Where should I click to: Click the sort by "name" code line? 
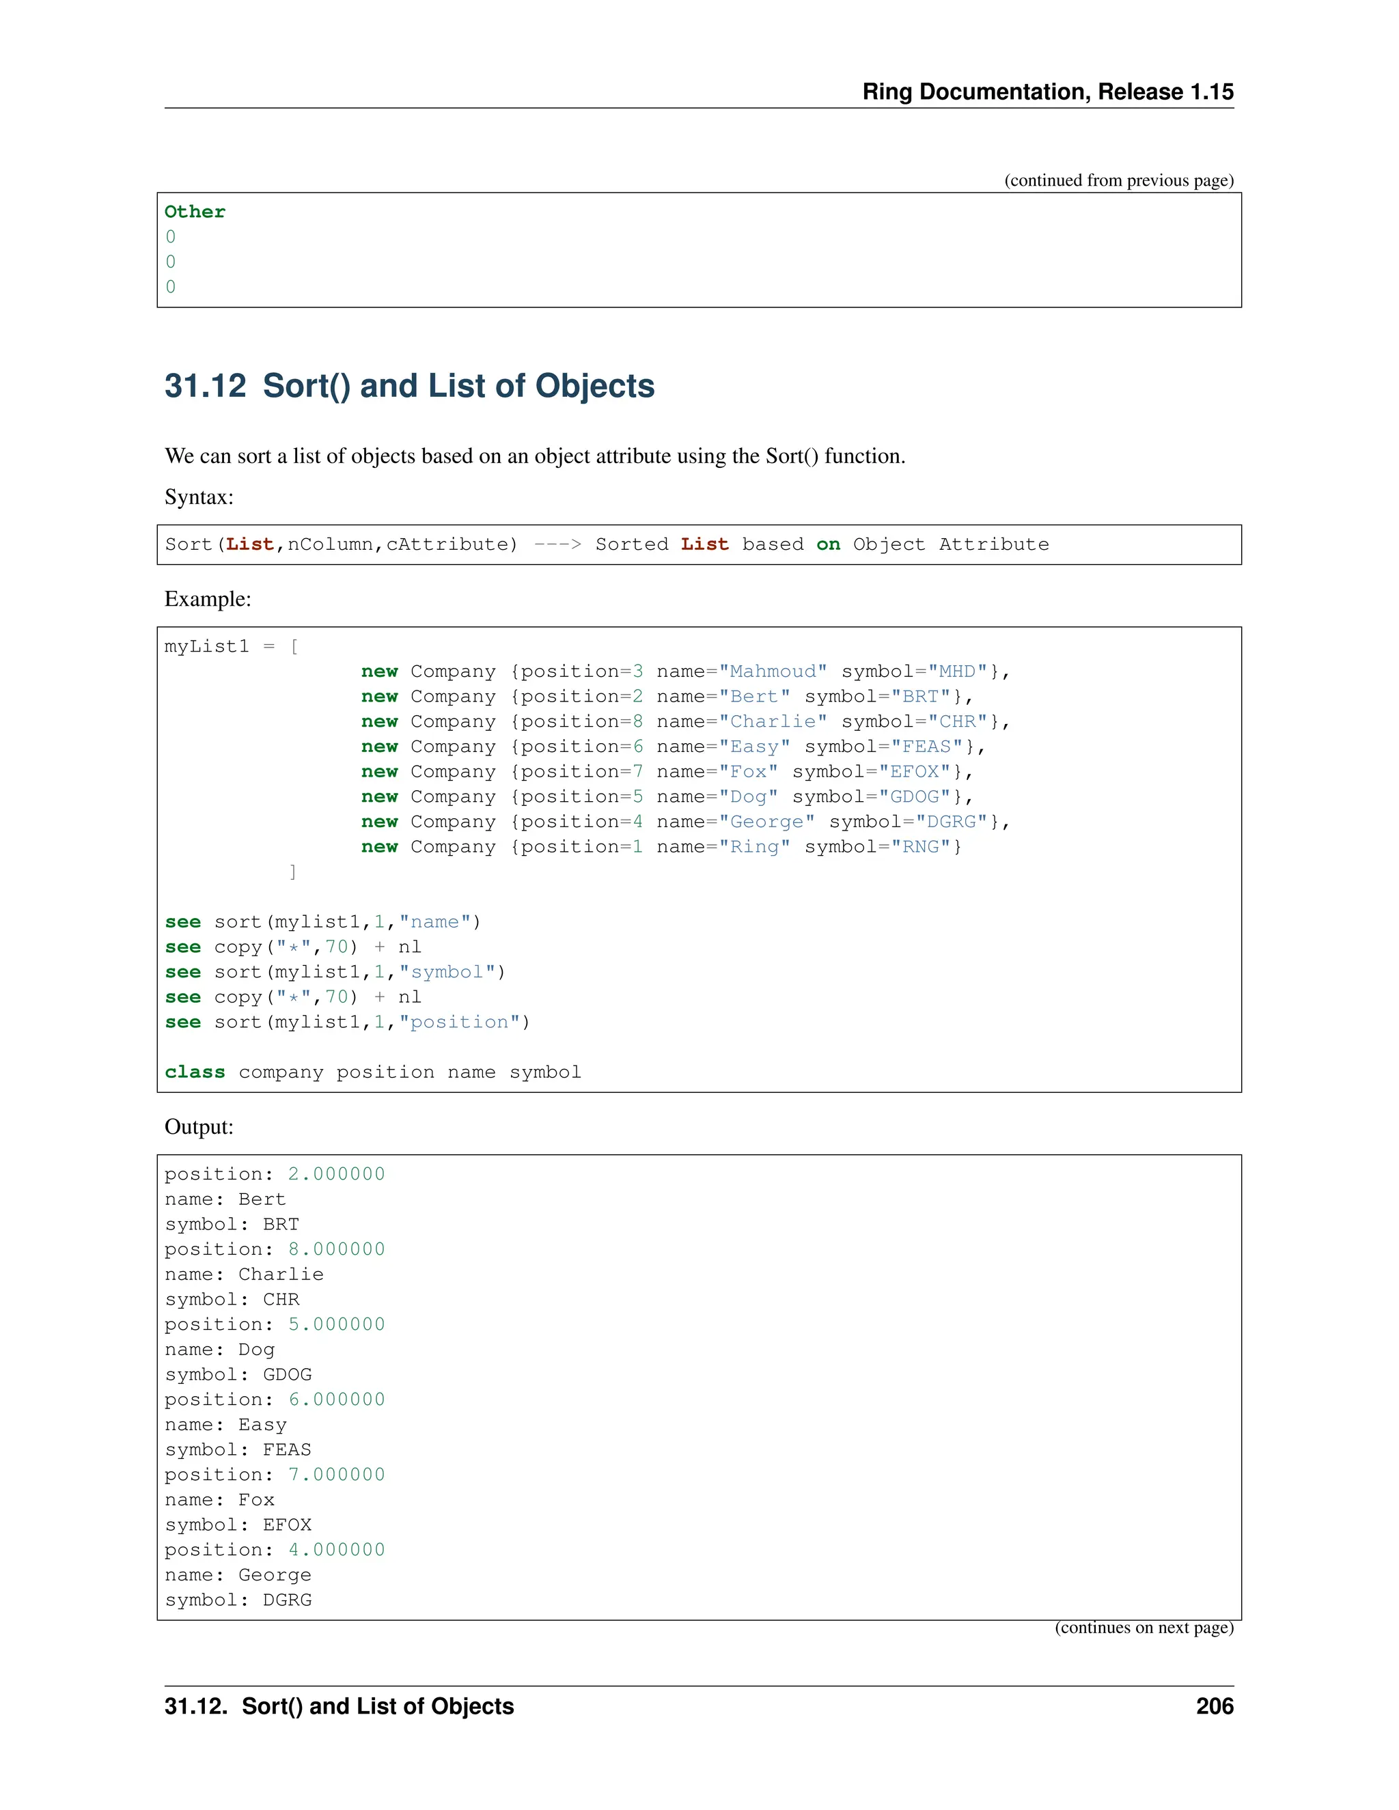[322, 922]
